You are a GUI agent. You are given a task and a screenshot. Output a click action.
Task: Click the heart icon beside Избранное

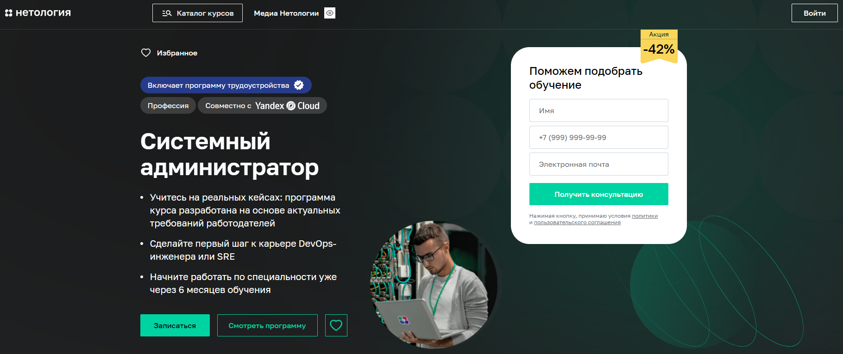point(146,53)
